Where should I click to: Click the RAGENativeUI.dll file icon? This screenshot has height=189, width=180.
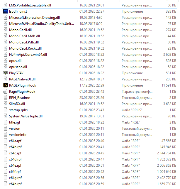(6, 79)
